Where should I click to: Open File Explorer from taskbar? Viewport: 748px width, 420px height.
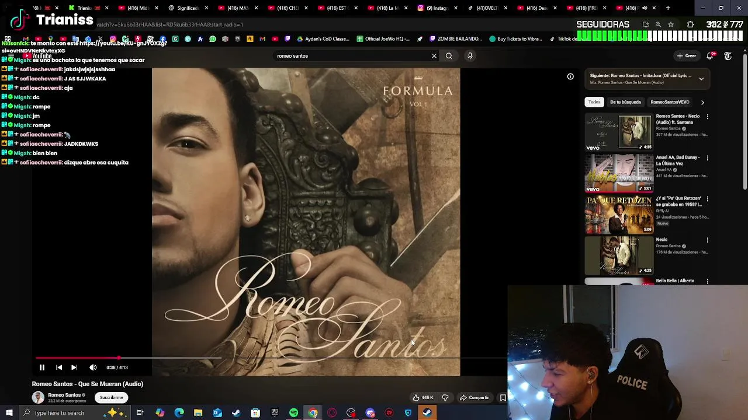click(198, 413)
